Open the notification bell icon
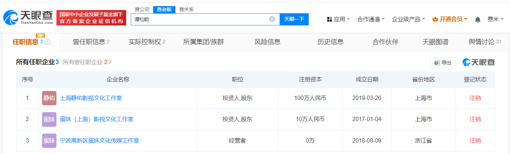The height and width of the screenshot is (154, 510). (477, 19)
